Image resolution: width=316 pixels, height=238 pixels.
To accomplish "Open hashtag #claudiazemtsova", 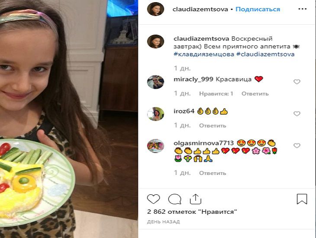I will click(x=265, y=55).
